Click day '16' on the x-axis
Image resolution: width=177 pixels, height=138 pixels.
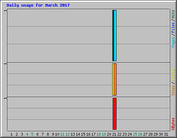pyautogui.click(x=88, y=134)
